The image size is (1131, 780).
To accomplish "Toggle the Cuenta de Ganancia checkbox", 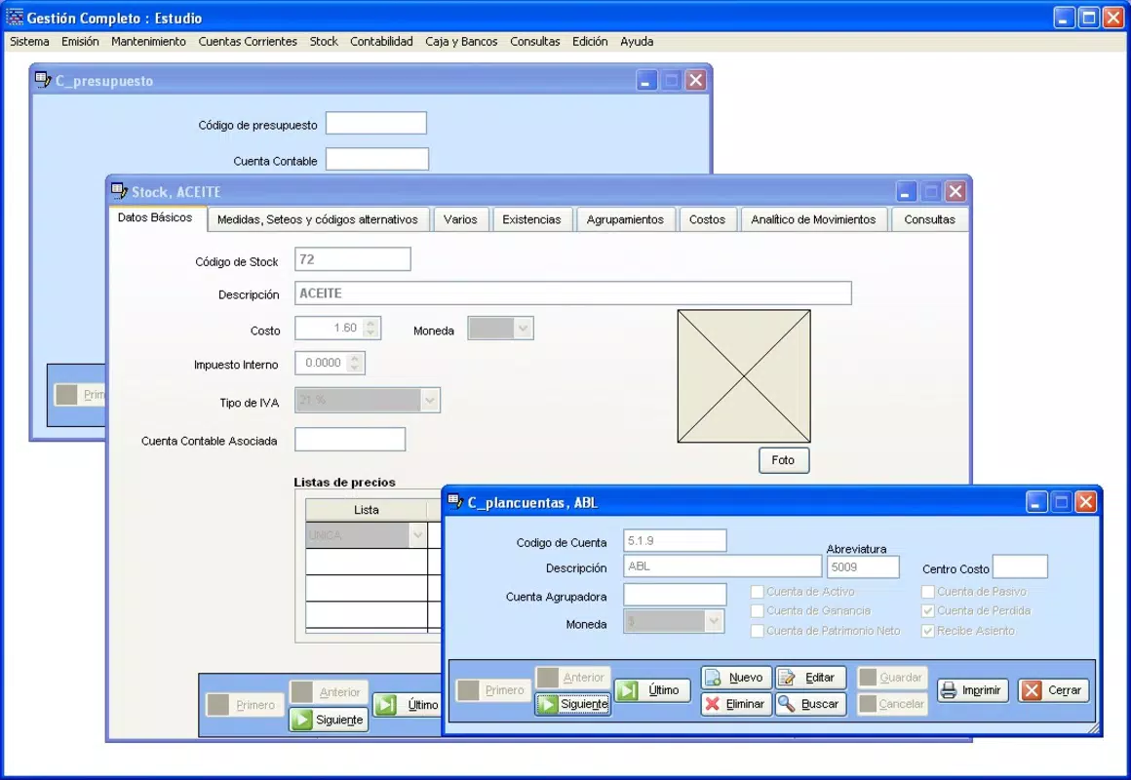I will coord(758,611).
